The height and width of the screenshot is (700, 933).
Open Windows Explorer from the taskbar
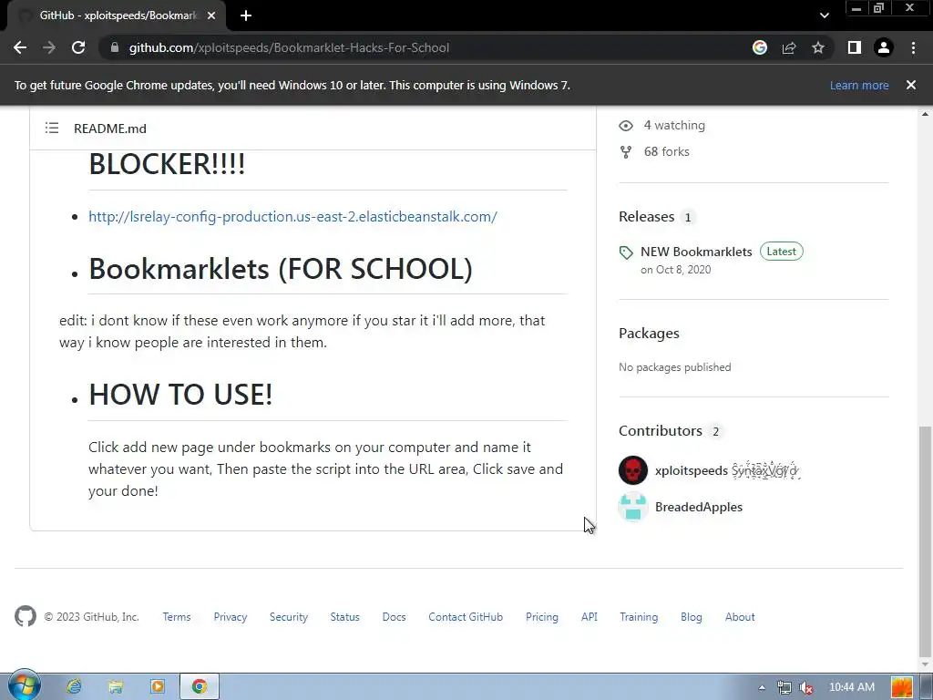click(116, 686)
